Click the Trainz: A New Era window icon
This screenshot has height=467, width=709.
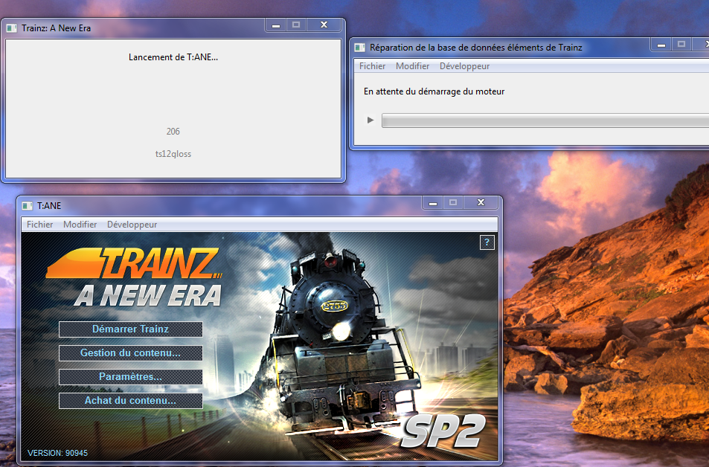[12, 28]
